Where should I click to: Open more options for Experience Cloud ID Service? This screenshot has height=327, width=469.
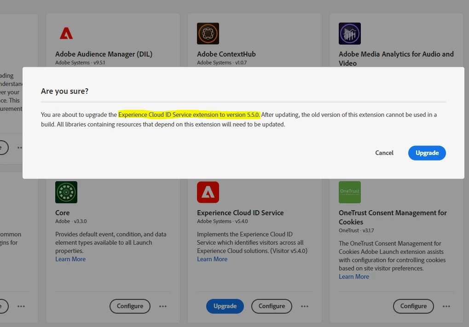(305, 306)
